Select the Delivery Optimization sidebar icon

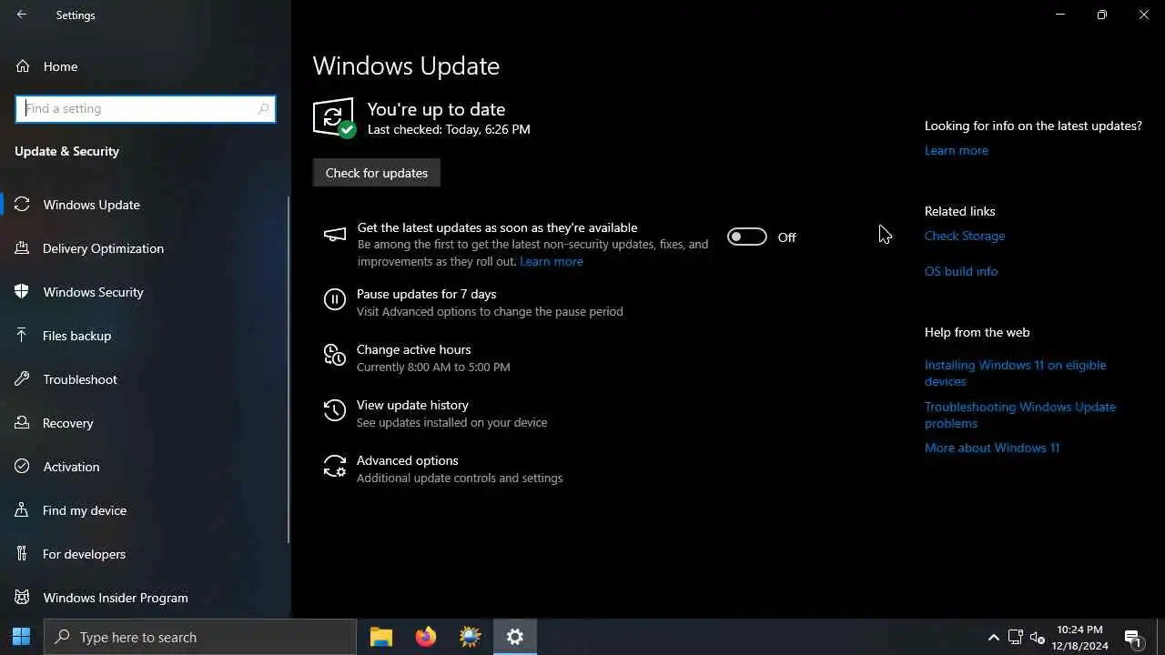(23, 248)
